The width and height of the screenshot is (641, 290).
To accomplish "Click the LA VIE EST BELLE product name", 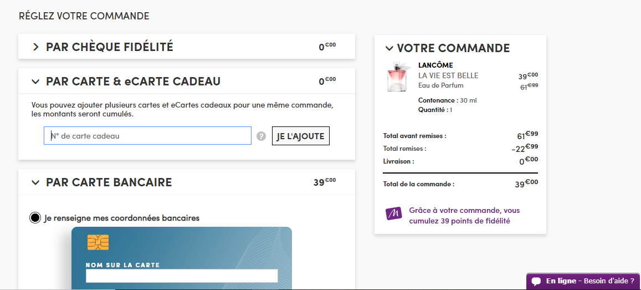I will [448, 75].
